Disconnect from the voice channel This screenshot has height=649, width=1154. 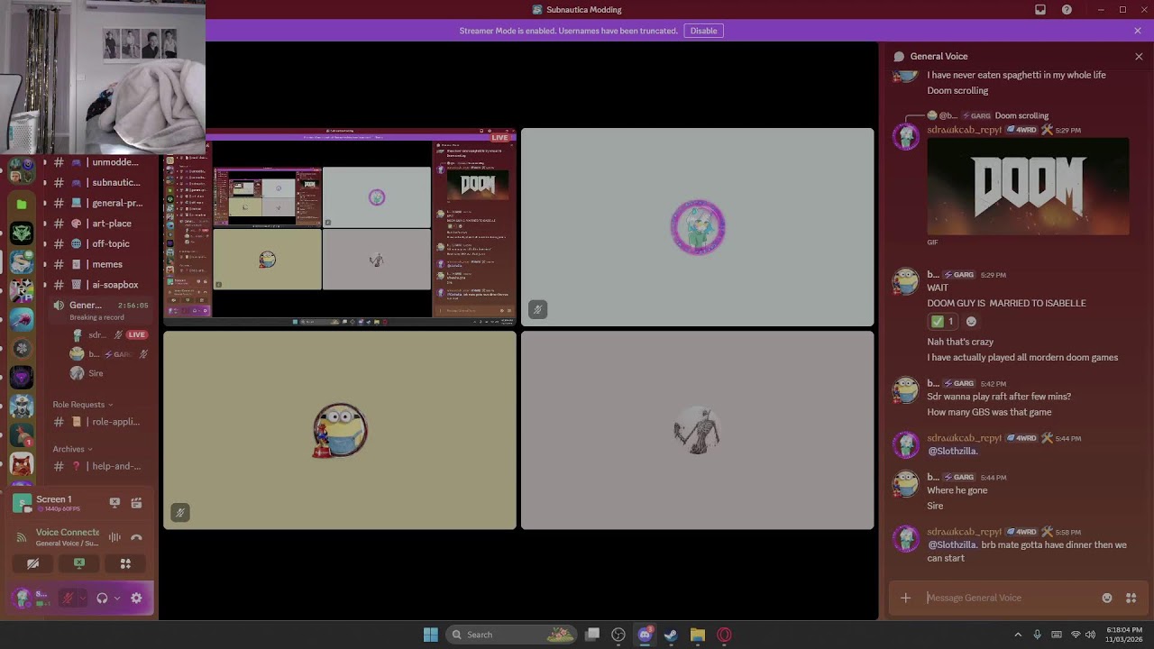(x=136, y=537)
